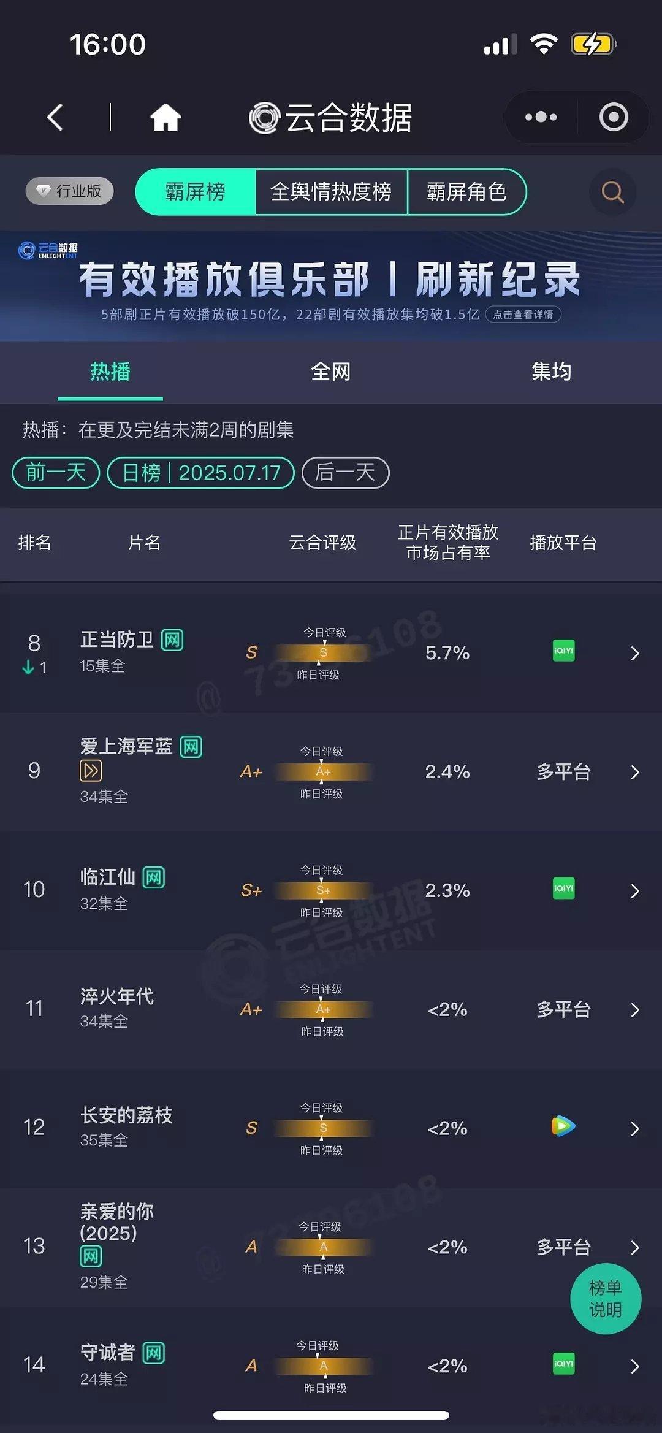Open the 有效播放俱乐部 banner details
Image resolution: width=662 pixels, height=1433 pixels.
click(x=331, y=286)
